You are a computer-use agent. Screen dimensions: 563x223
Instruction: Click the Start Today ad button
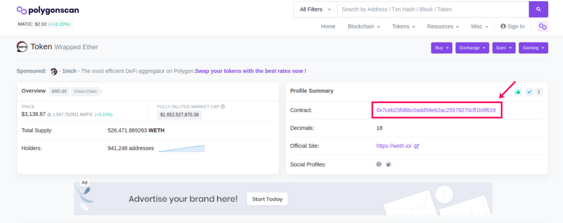tap(267, 199)
